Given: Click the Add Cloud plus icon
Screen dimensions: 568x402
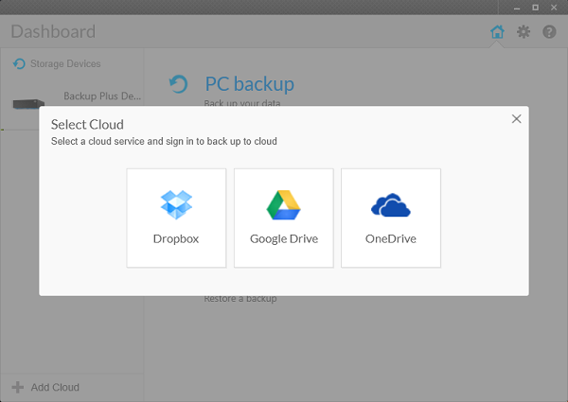Looking at the screenshot, I should coord(17,387).
